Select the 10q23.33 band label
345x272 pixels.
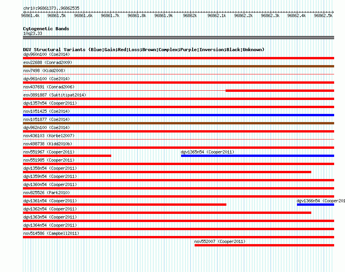click(33, 33)
